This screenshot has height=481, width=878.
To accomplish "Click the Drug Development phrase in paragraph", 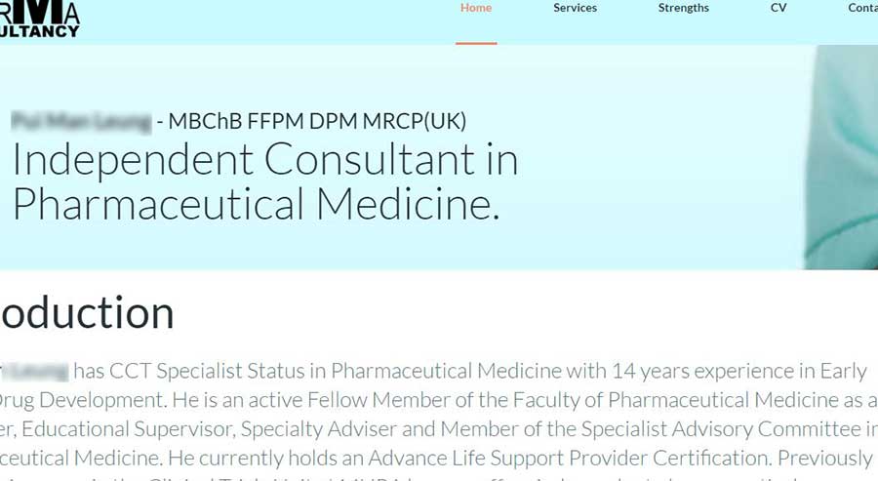I will (x=82, y=400).
